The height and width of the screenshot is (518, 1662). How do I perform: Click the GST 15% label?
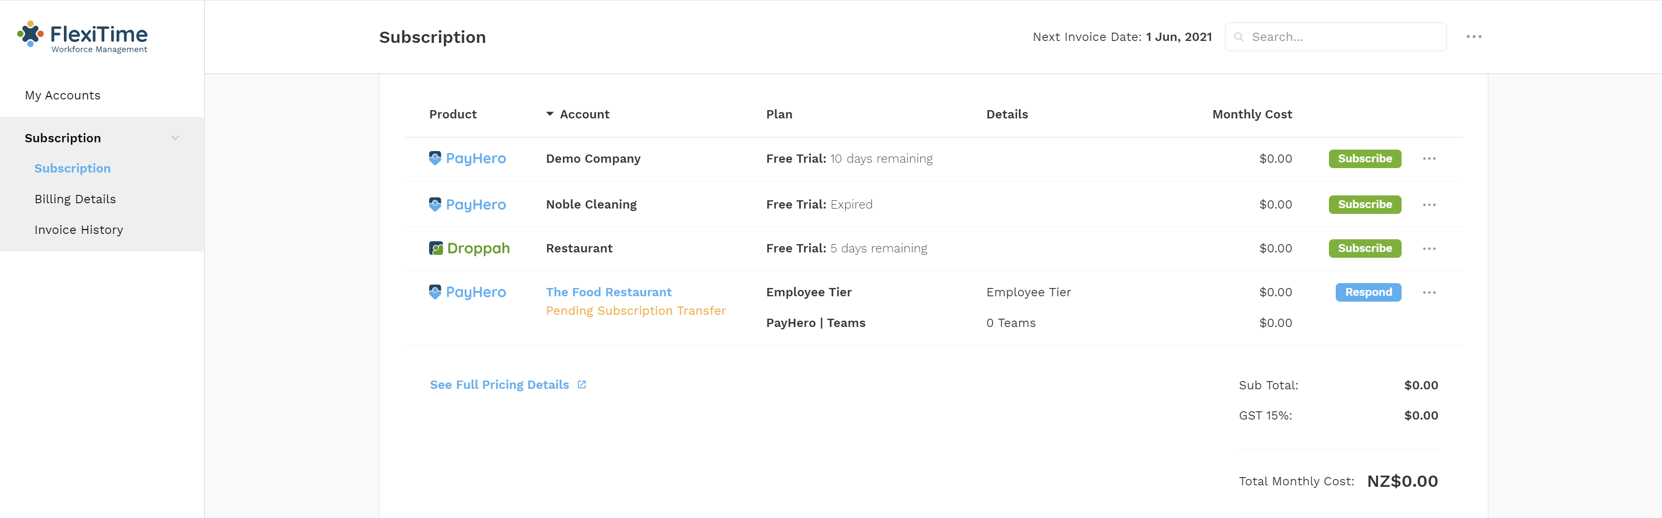pos(1265,416)
